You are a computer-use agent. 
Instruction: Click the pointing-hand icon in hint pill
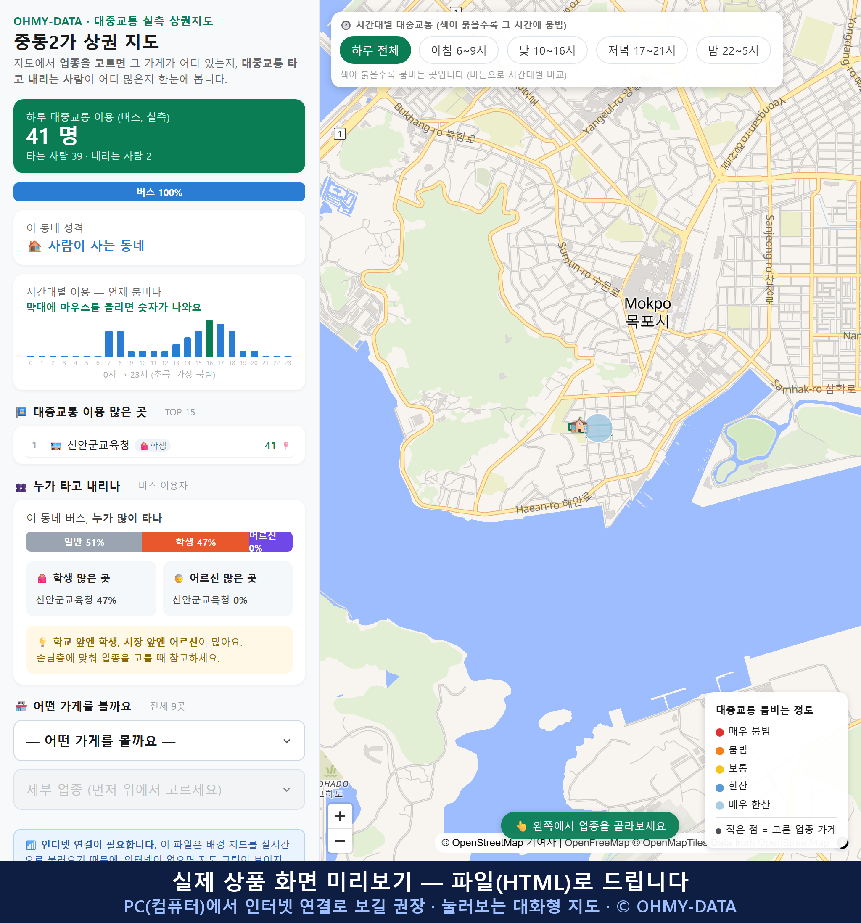(521, 825)
